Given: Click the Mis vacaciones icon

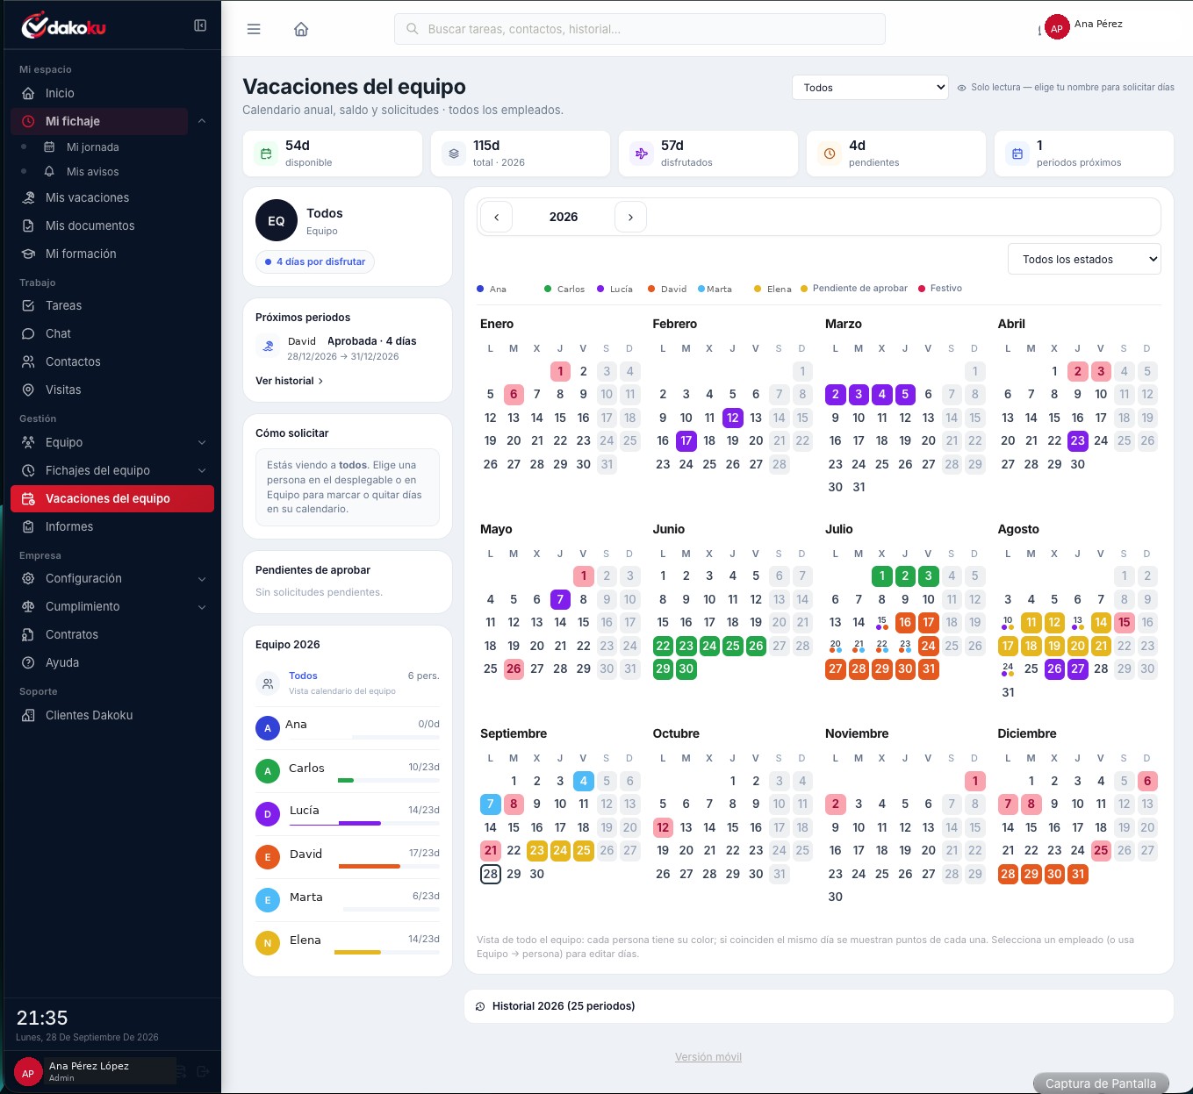Looking at the screenshot, I should tap(28, 197).
